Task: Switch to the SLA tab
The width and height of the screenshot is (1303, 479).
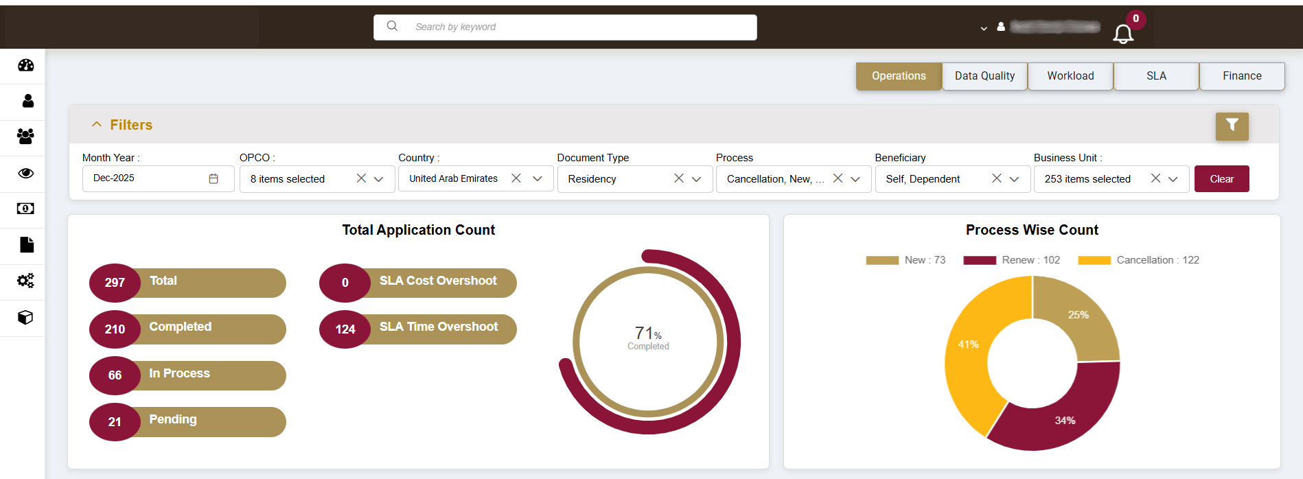Action: [1156, 76]
